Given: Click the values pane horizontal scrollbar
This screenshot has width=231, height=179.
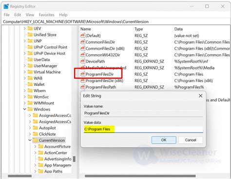Looking at the screenshot, I should click(x=140, y=176).
